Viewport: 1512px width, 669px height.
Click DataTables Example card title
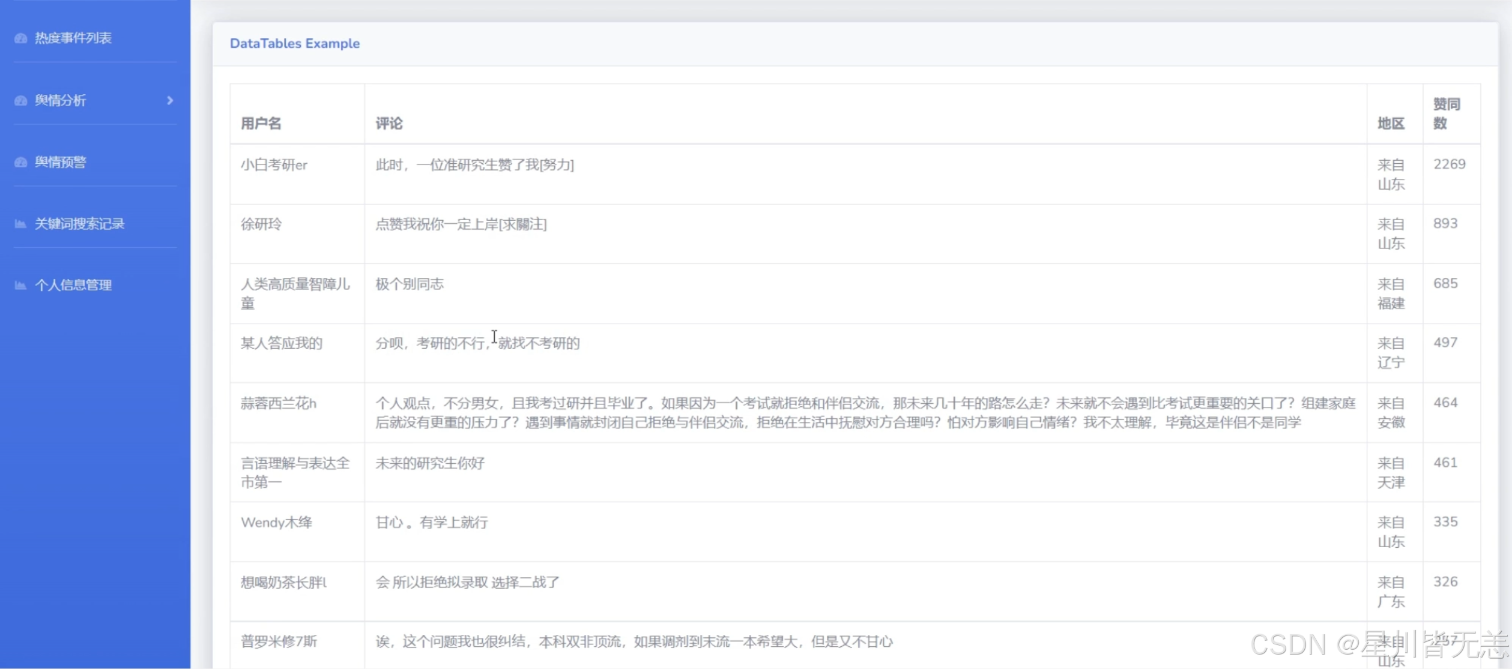[294, 44]
